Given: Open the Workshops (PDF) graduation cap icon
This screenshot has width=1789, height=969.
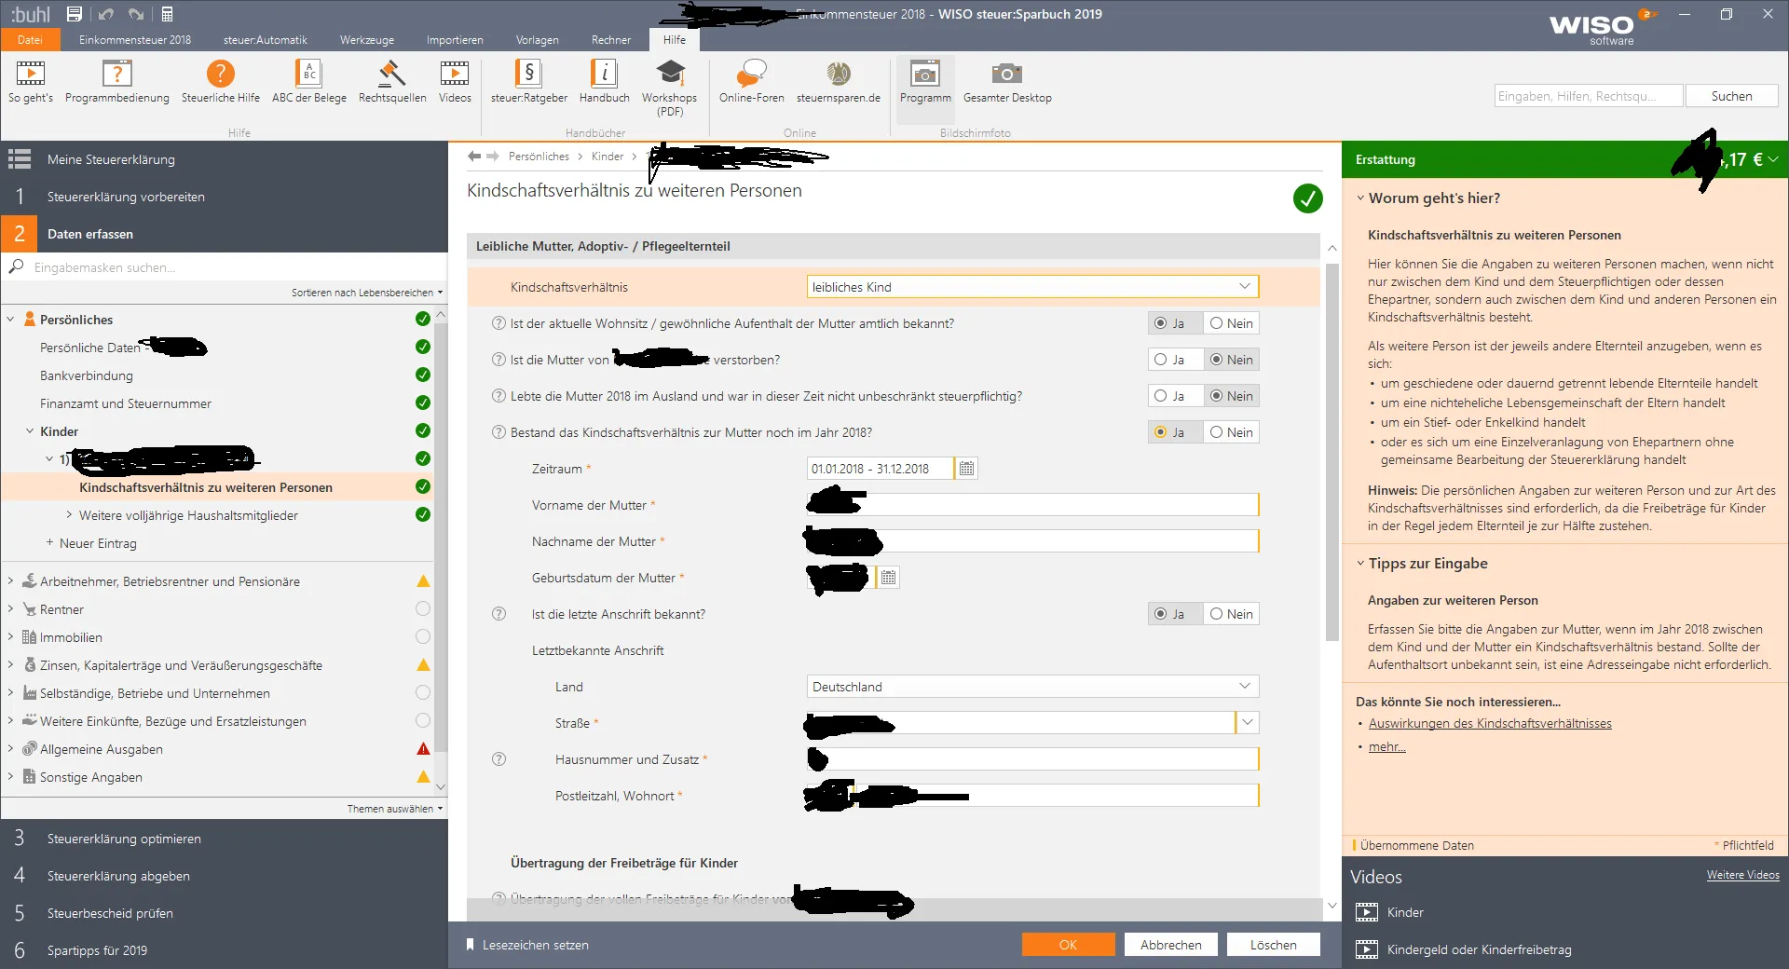Looking at the screenshot, I should click(x=669, y=75).
